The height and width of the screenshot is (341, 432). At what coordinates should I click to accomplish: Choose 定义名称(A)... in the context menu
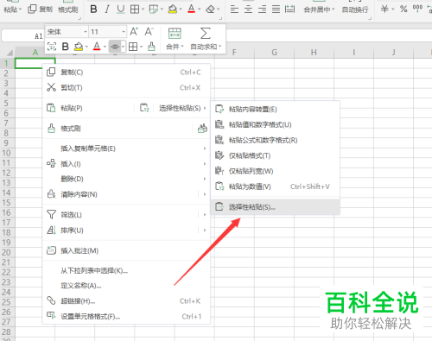126,286
